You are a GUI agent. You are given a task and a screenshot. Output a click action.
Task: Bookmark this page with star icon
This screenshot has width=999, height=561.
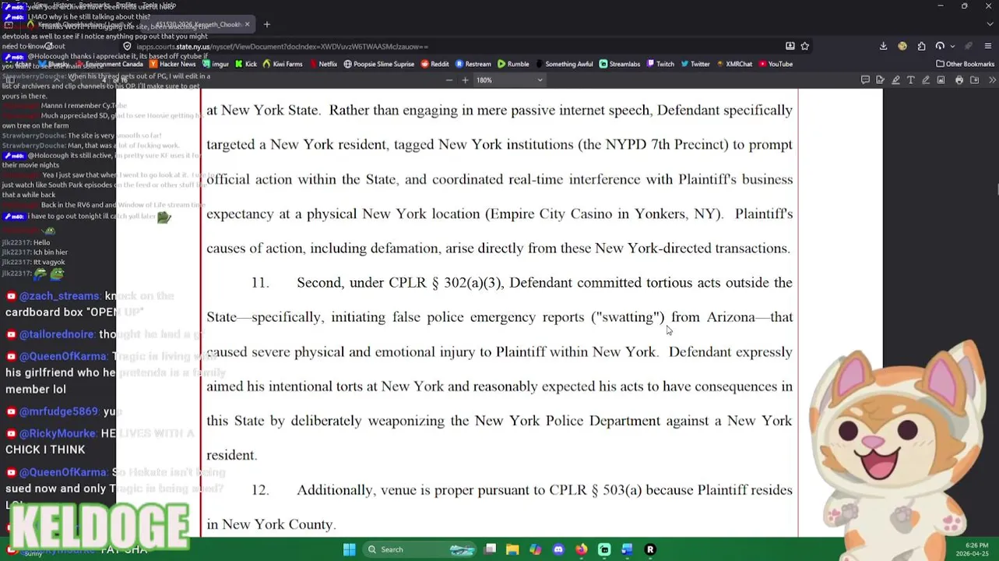(805, 46)
